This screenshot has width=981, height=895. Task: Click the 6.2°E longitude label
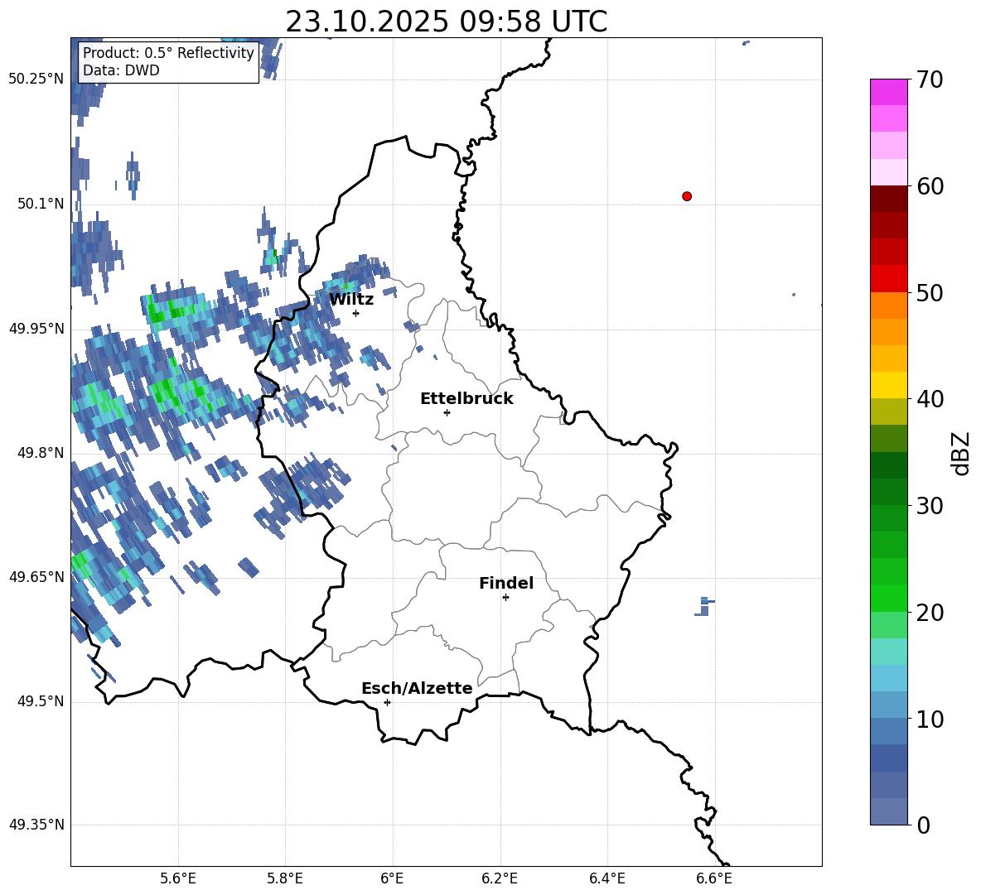click(500, 878)
